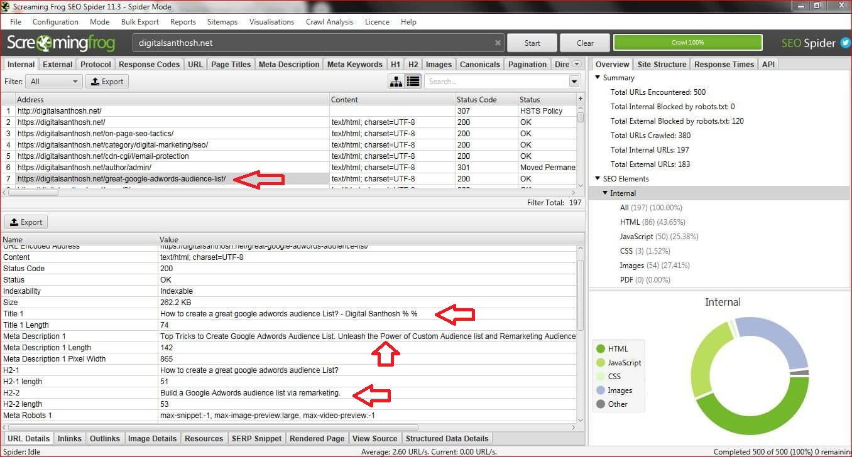Click the HTML legend color swatch
Image resolution: width=852 pixels, height=457 pixels.
[x=600, y=349]
